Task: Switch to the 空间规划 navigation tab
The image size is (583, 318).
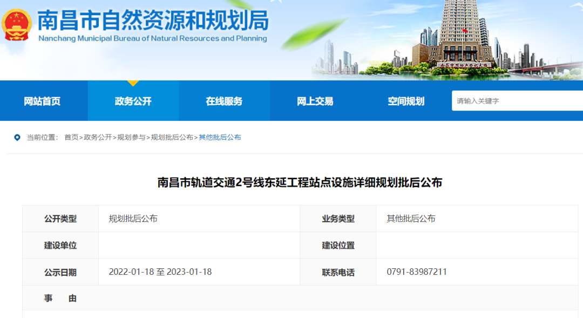Action: (406, 102)
